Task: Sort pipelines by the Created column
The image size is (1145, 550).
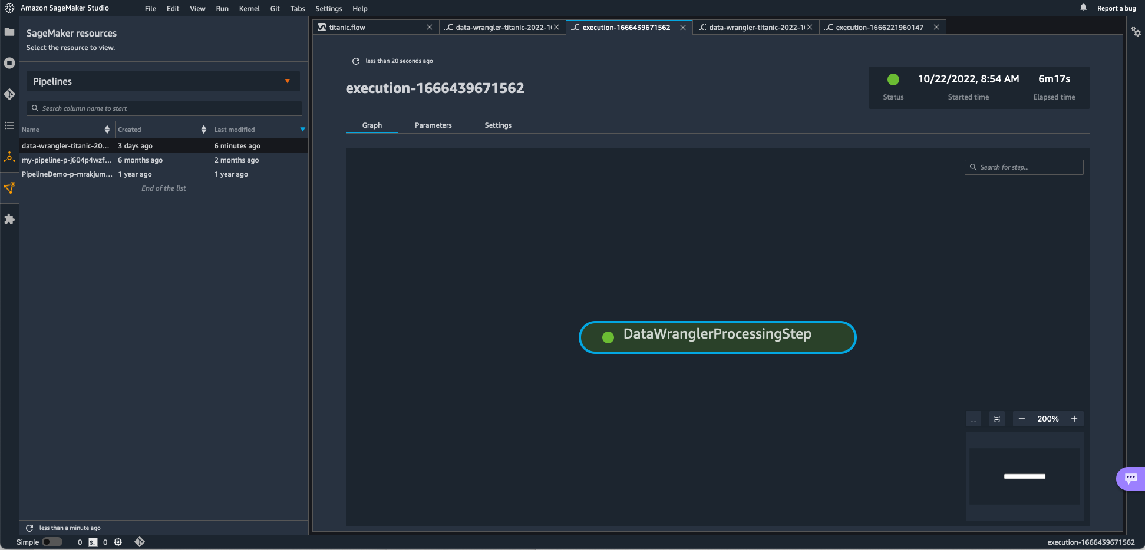Action: (162, 130)
